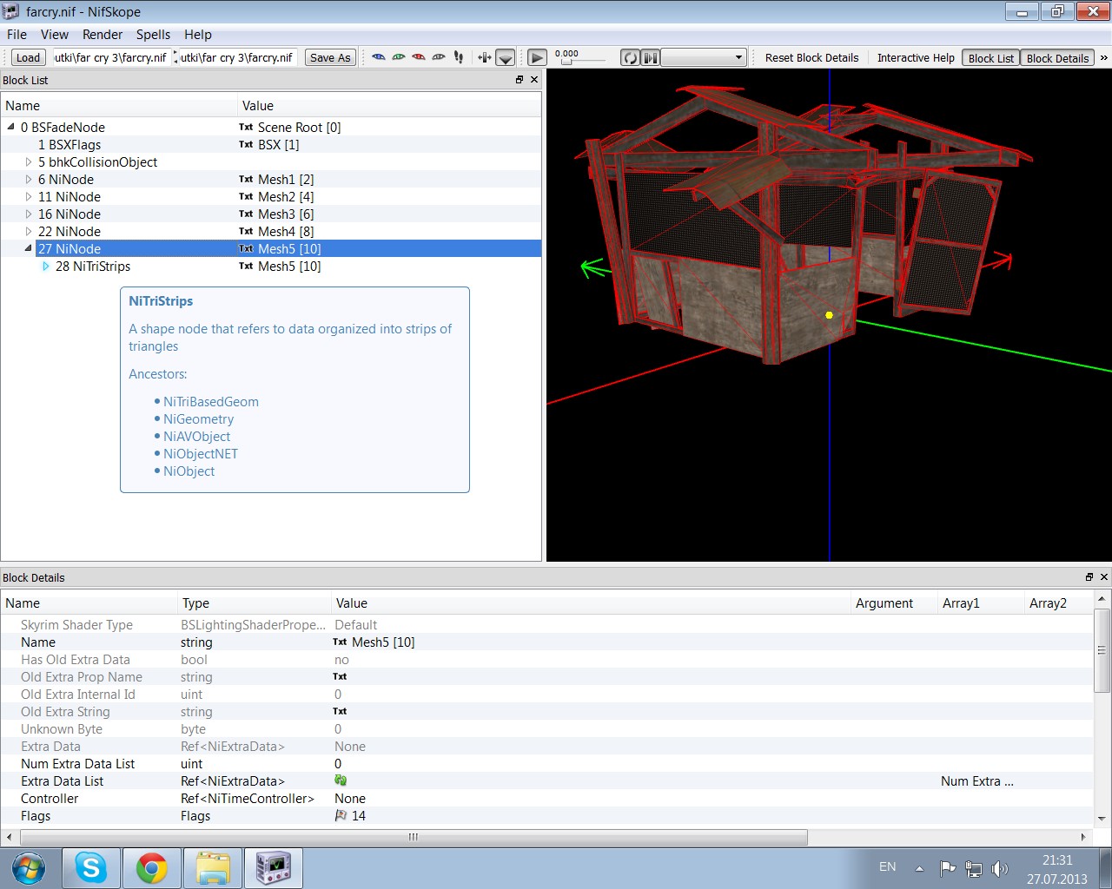
Task: Expand the 22 NiNode tree node
Action: click(x=29, y=231)
